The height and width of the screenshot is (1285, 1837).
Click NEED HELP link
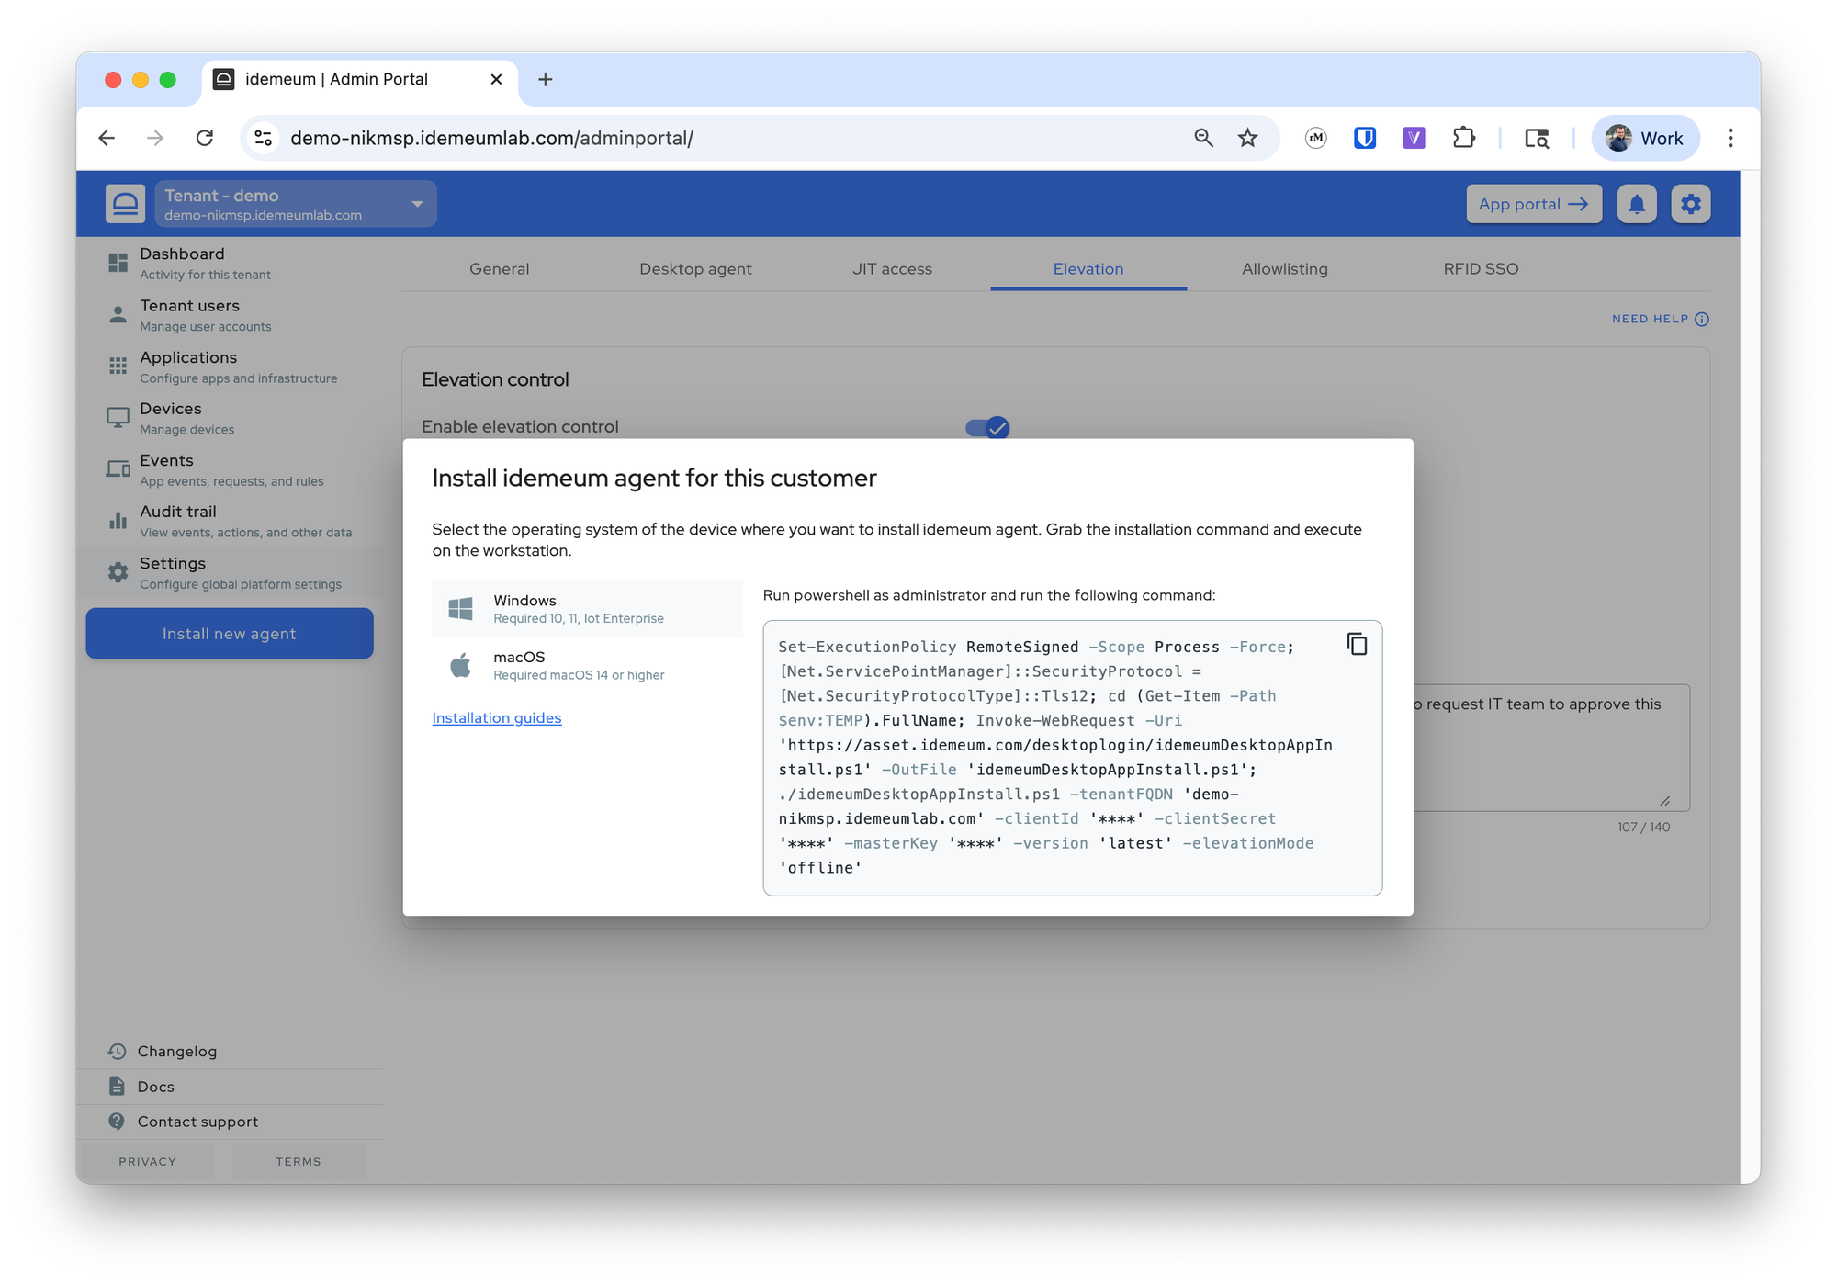point(1660,319)
